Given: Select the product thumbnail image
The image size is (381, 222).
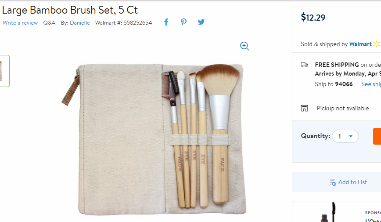Looking at the screenshot, I should (4, 71).
